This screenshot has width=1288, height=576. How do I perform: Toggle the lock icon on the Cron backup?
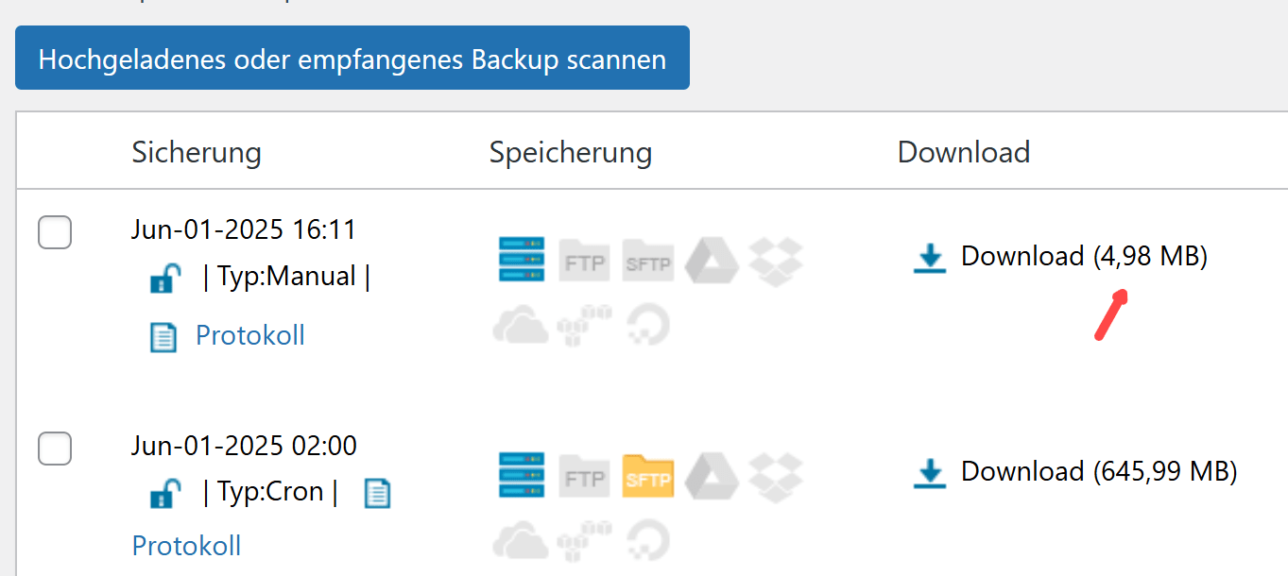tap(165, 493)
